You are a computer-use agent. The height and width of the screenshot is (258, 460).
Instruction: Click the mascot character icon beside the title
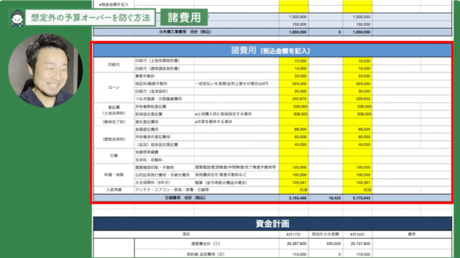coord(17,18)
